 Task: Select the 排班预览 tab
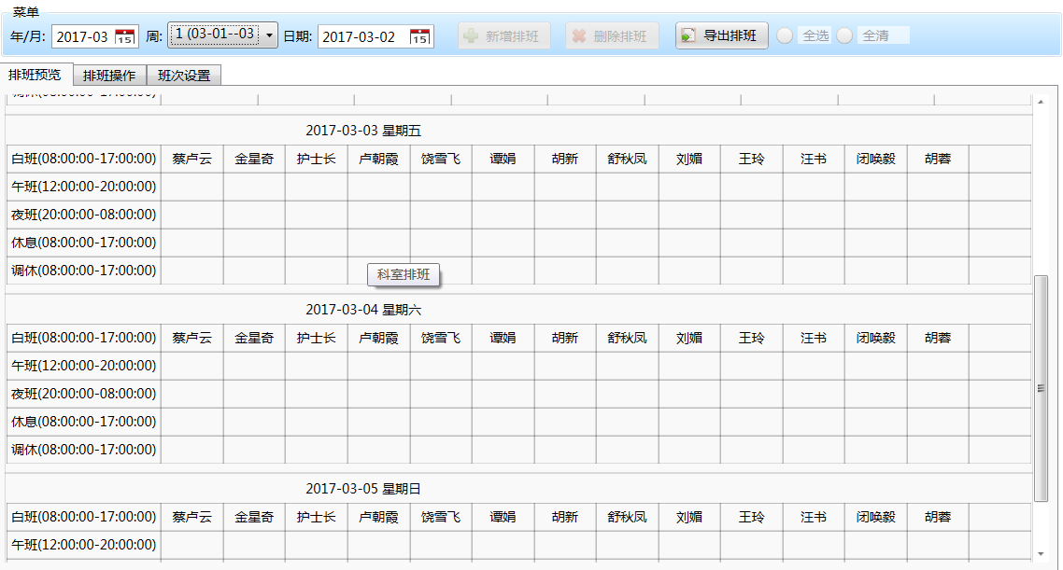pos(35,75)
